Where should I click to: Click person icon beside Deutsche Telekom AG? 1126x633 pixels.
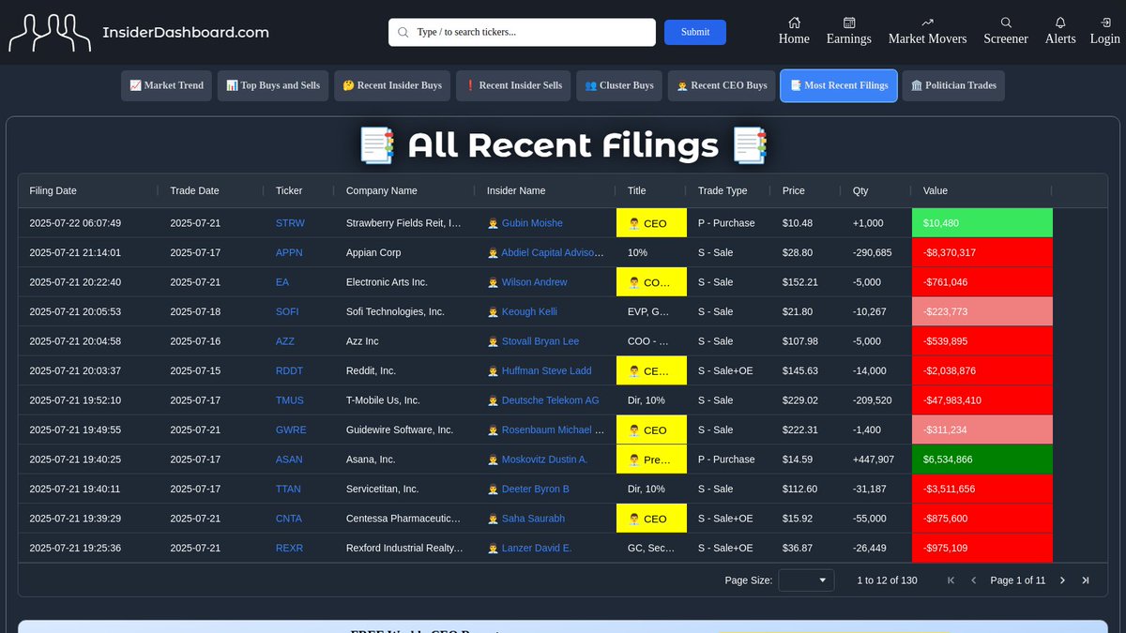pos(493,400)
